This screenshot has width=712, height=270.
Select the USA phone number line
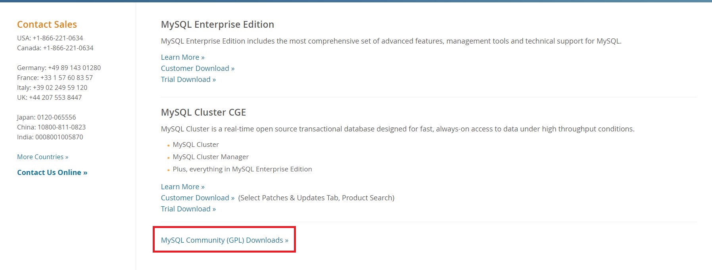pos(50,38)
